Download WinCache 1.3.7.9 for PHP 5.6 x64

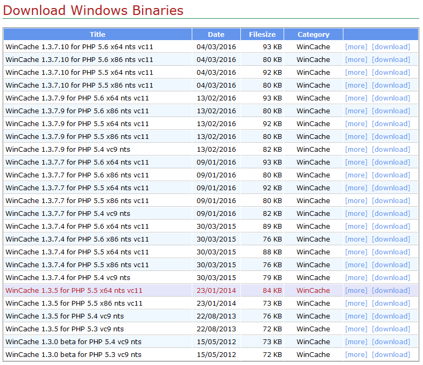391,98
